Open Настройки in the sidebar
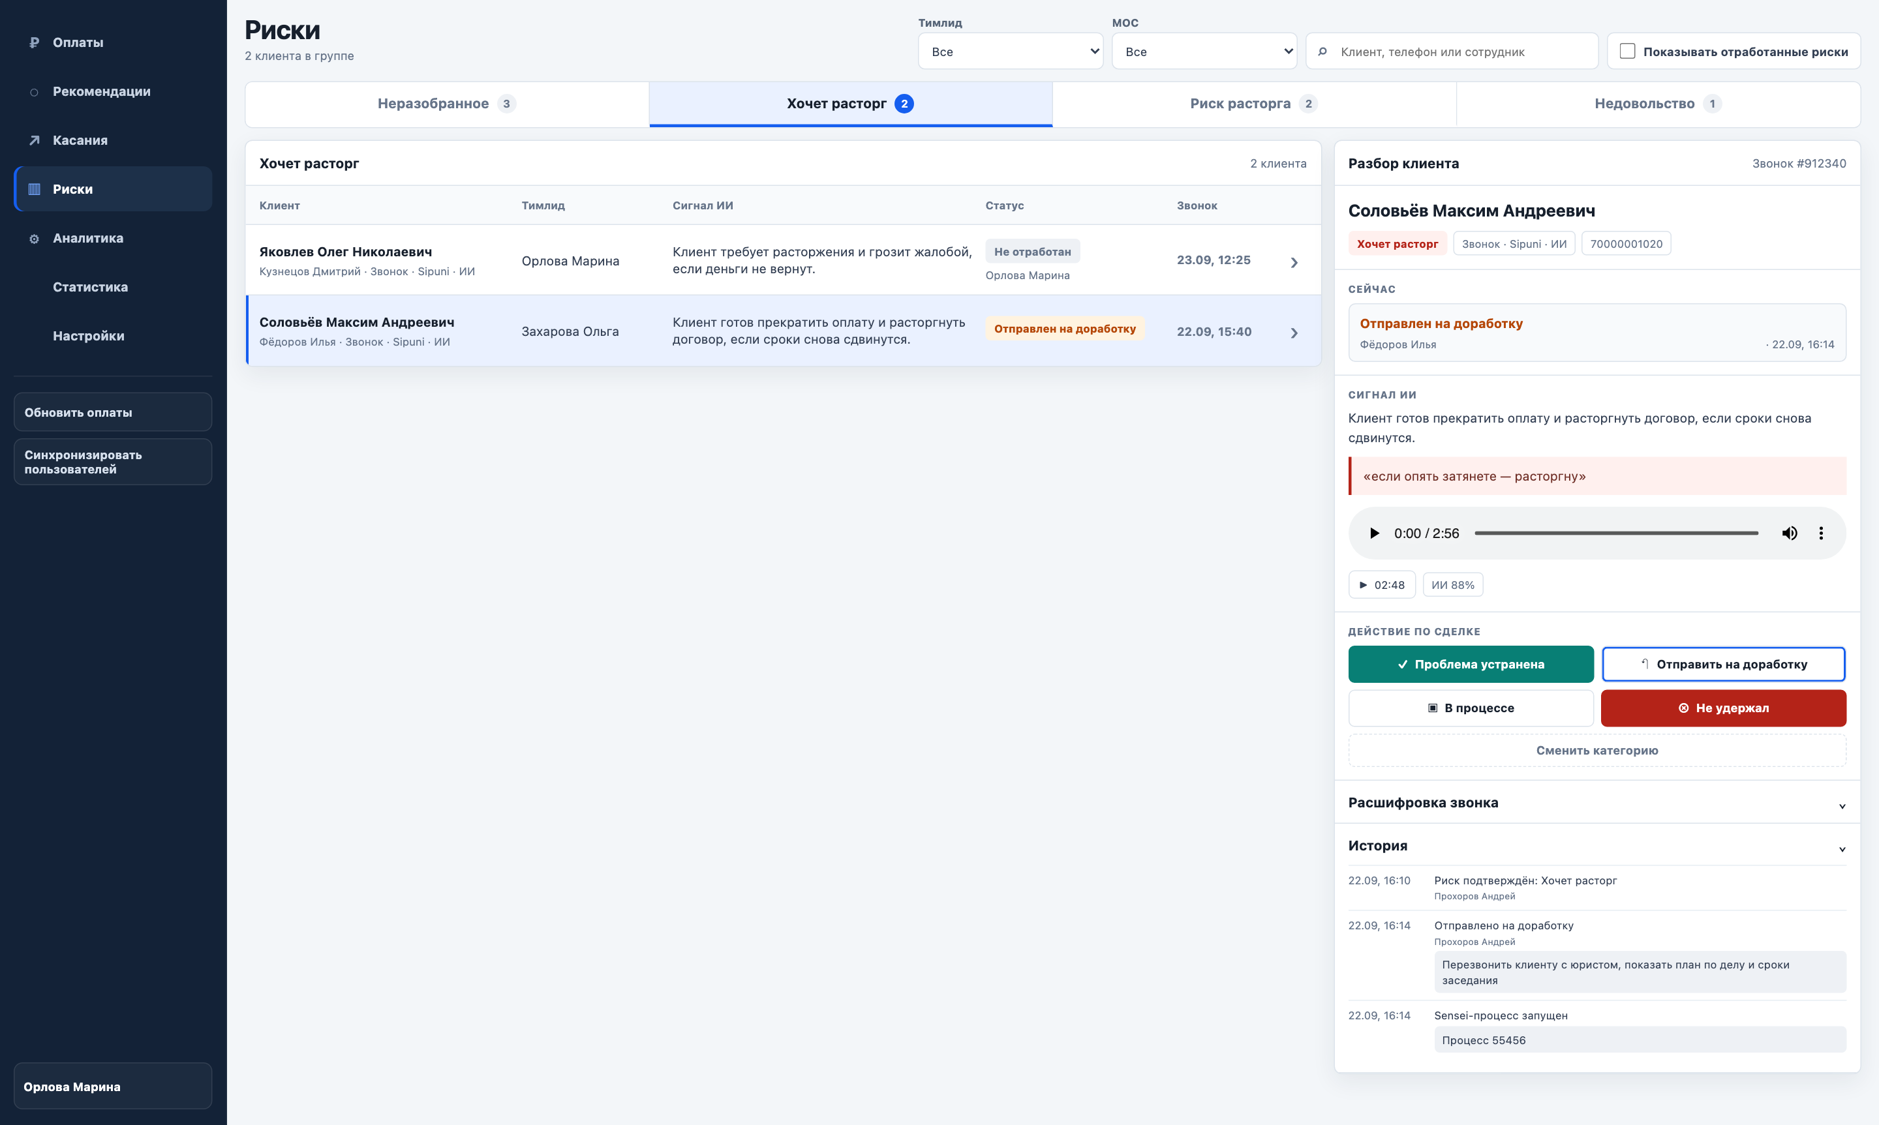Image resolution: width=1879 pixels, height=1125 pixels. coord(112,336)
